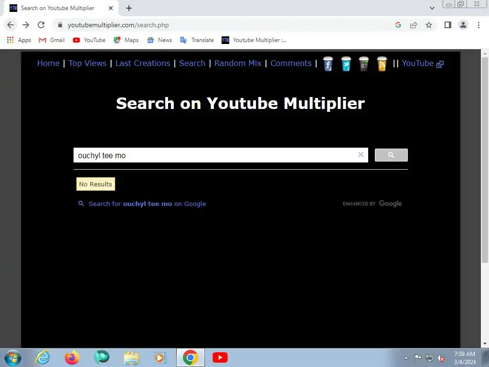
Task: Click the Action Center flag icon
Action: [x=417, y=358]
